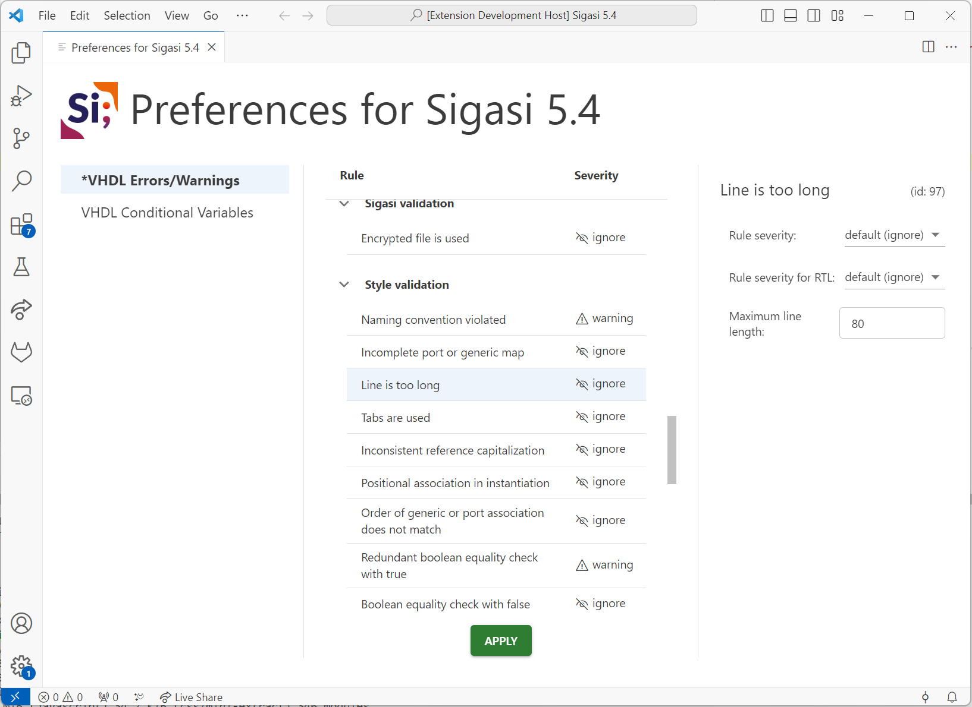
Task: Toggle Panel layout icon
Action: [x=791, y=16]
